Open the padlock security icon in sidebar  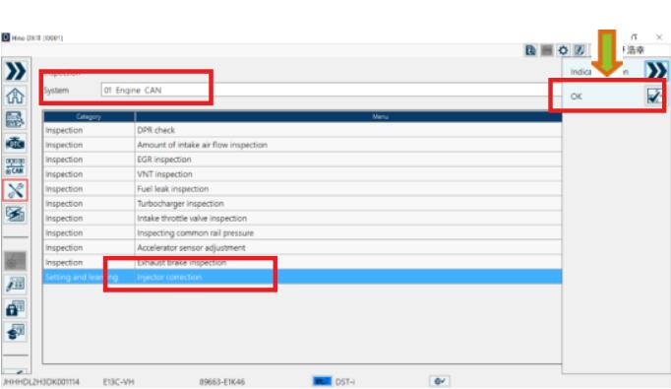(x=16, y=308)
